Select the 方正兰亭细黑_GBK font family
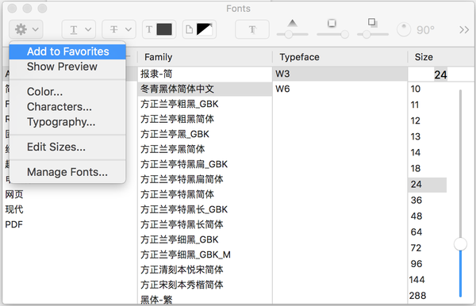Screen dimensions: 476x306 coord(205,239)
